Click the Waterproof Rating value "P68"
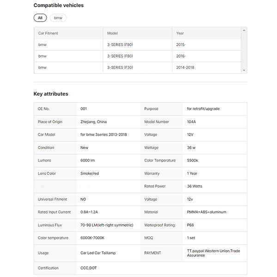 point(191,225)
